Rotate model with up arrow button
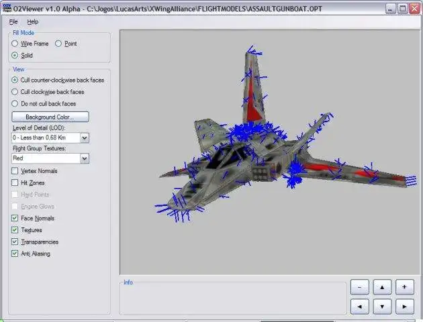The width and height of the screenshot is (423, 322). point(382,287)
